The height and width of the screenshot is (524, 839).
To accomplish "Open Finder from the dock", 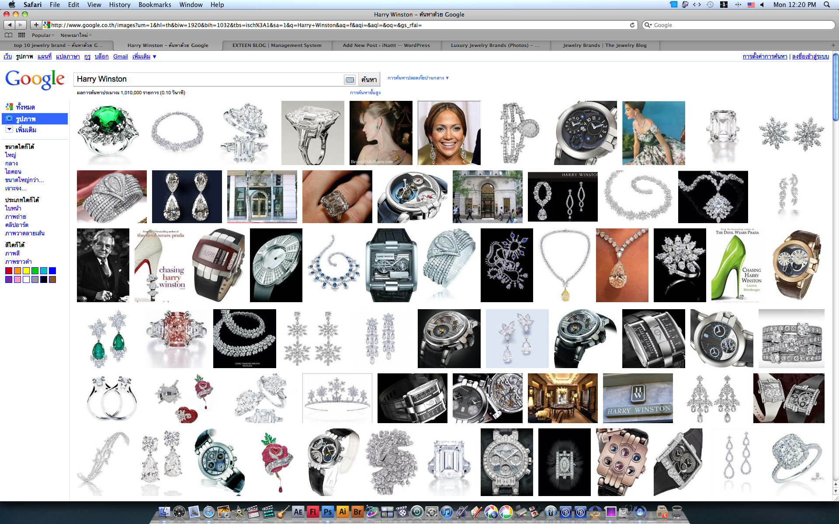I will (x=164, y=512).
